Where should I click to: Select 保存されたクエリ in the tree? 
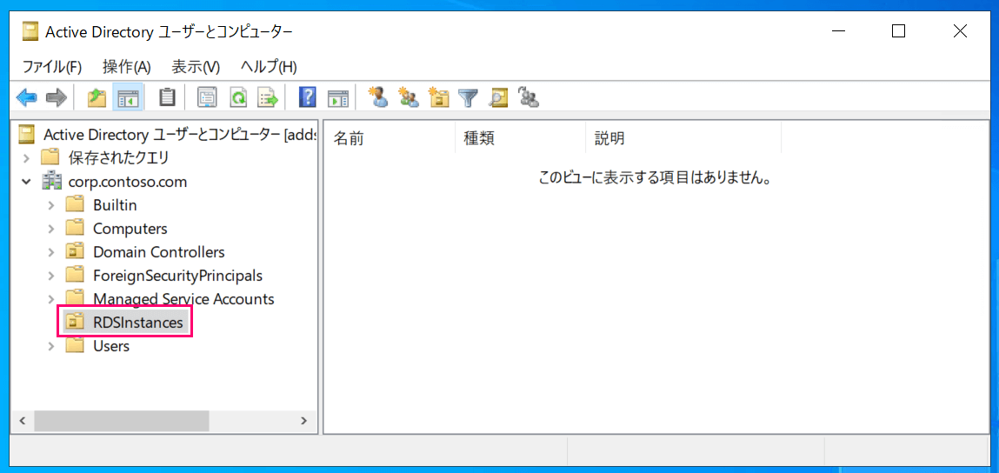coord(118,157)
